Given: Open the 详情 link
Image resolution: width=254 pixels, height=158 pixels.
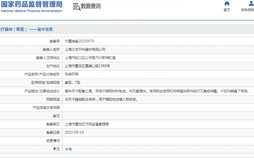Looking at the screenshot, I should (x=68, y=149).
